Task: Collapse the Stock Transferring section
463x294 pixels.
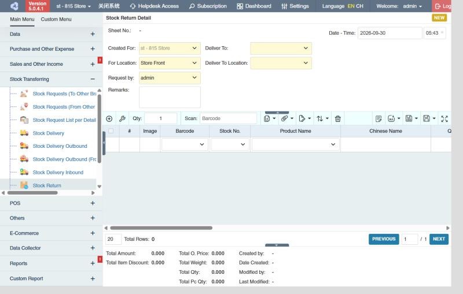Action: [x=93, y=79]
